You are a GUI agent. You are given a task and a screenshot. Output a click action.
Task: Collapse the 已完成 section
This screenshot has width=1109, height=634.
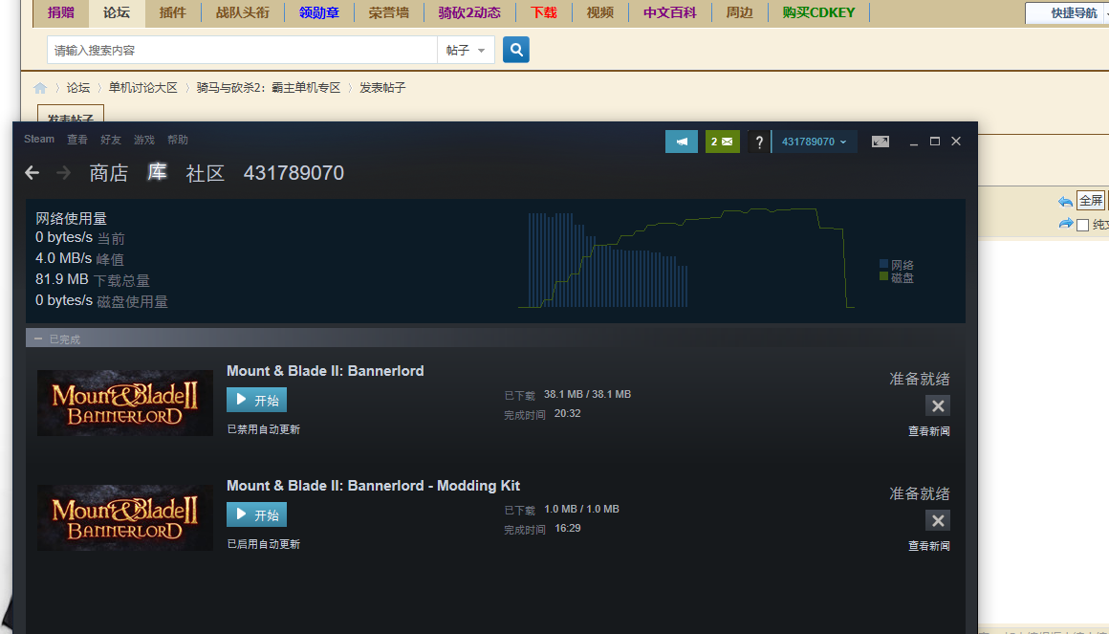38,339
